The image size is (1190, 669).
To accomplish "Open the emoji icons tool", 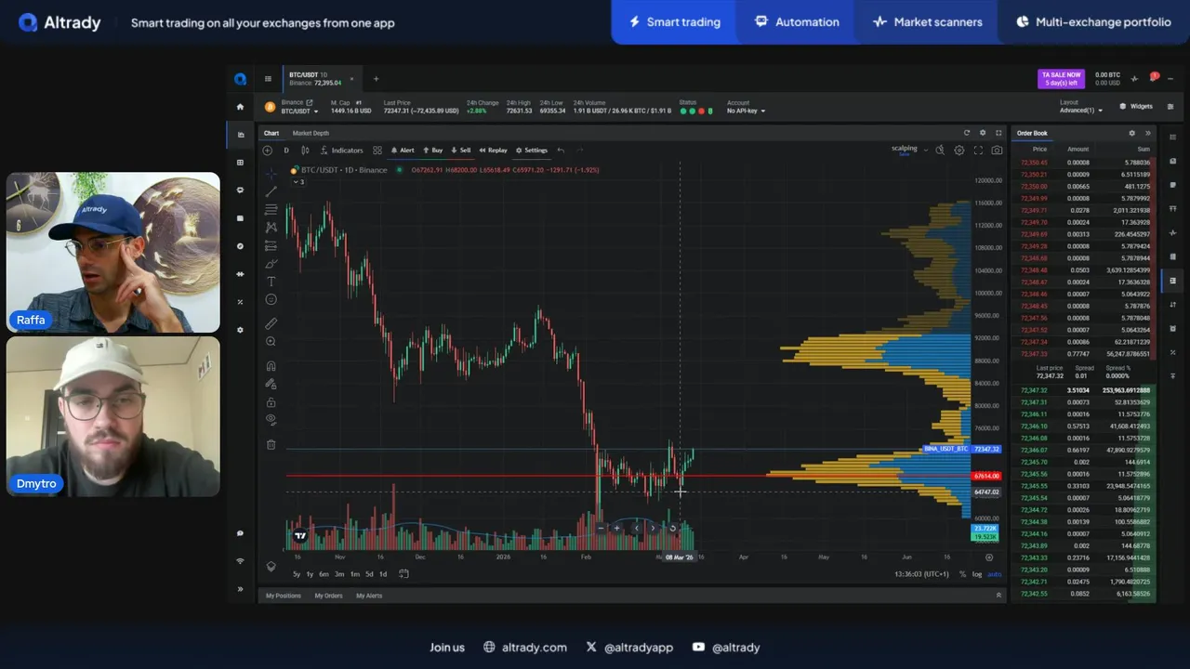I will (x=271, y=299).
